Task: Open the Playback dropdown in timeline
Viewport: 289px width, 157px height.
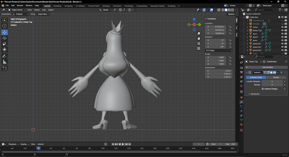Action: pos(14,144)
